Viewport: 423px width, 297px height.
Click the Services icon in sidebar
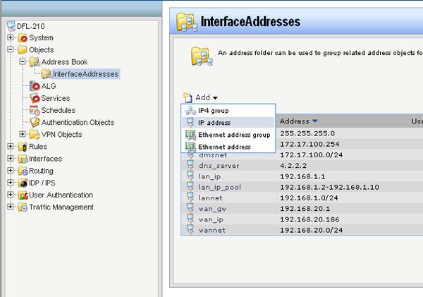point(35,98)
